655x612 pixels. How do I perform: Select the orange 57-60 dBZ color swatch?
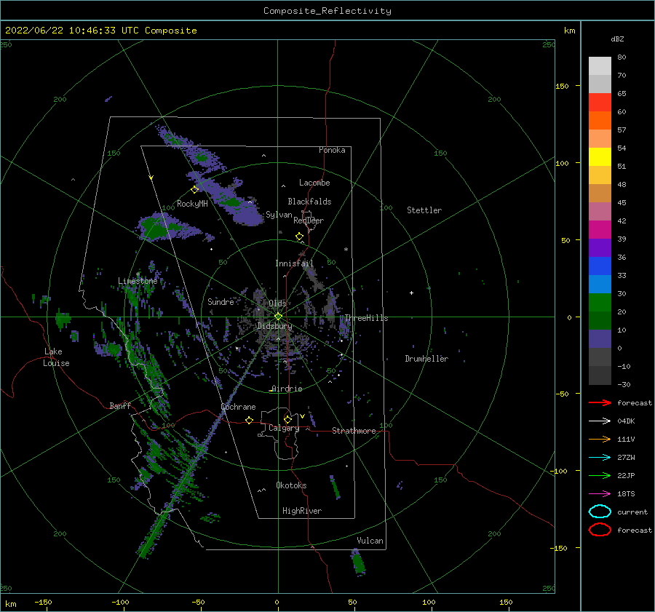click(600, 121)
